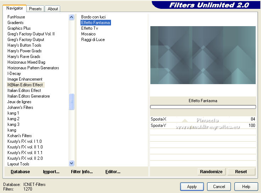Select the kang 1 category
The image size is (261, 193).
coord(13,113)
